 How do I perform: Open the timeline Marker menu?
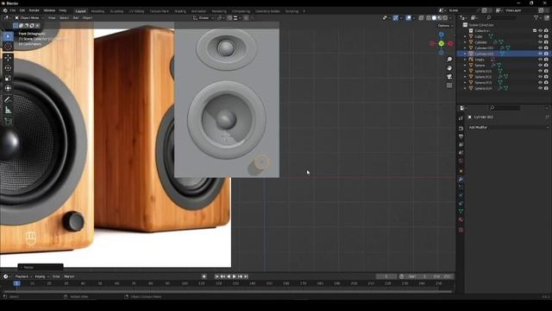tap(69, 276)
